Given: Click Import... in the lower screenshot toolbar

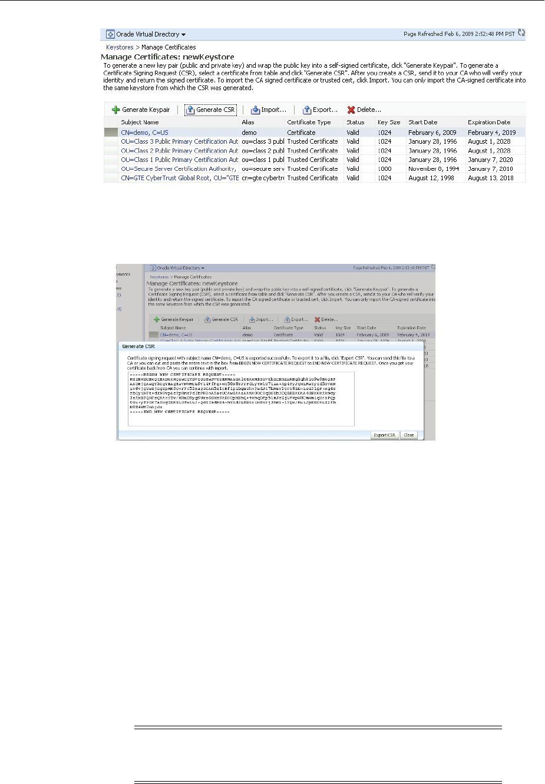Looking at the screenshot, I should (262, 320).
